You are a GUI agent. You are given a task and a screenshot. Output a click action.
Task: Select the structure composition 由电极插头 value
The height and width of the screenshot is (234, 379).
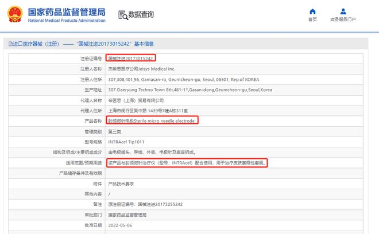point(152,153)
